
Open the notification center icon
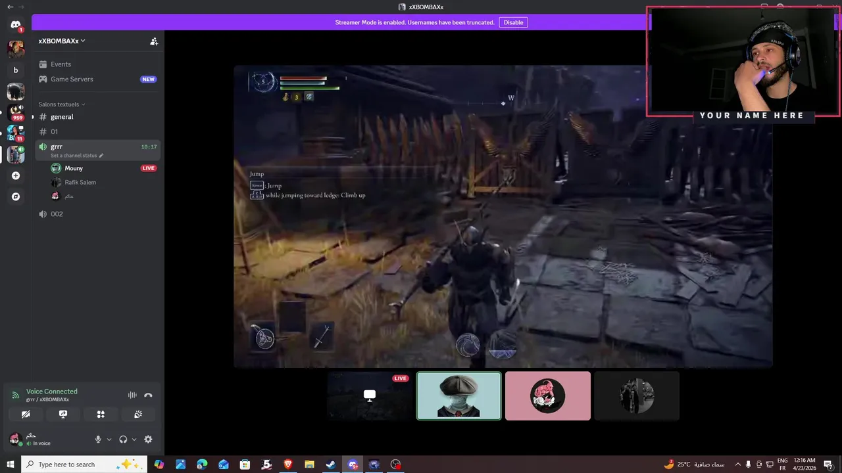coord(828,464)
